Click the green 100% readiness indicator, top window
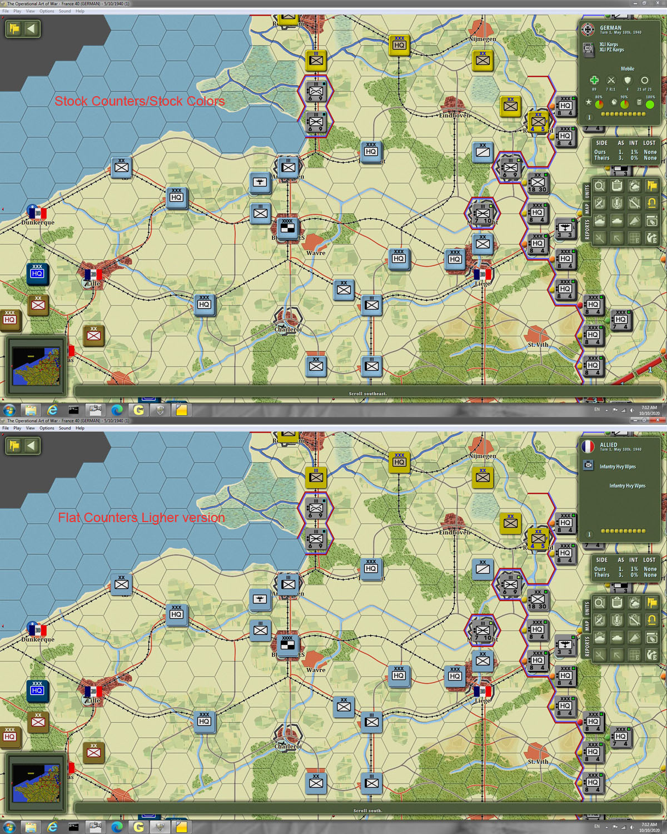This screenshot has width=667, height=834. pyautogui.click(x=650, y=104)
